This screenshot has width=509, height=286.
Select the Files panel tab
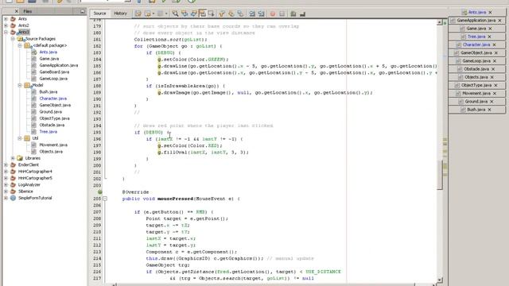coord(28,11)
